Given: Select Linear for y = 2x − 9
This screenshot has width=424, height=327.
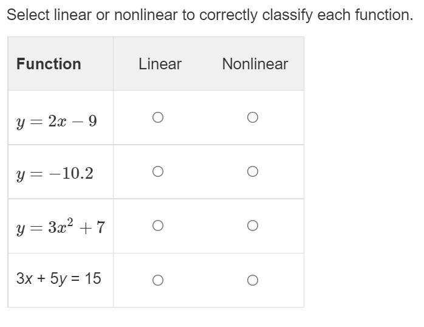Looking at the screenshot, I should (157, 117).
